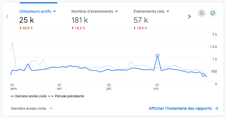Click red down arrow under Nombre d'événements
The width and height of the screenshot is (226, 118).
(x=73, y=28)
